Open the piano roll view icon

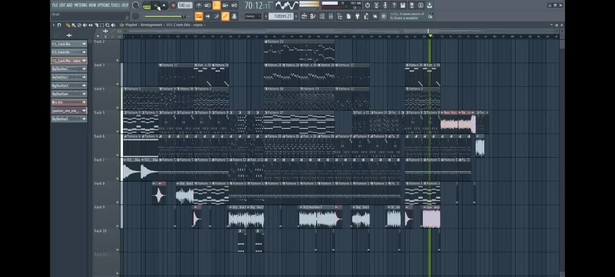[x=313, y=16]
